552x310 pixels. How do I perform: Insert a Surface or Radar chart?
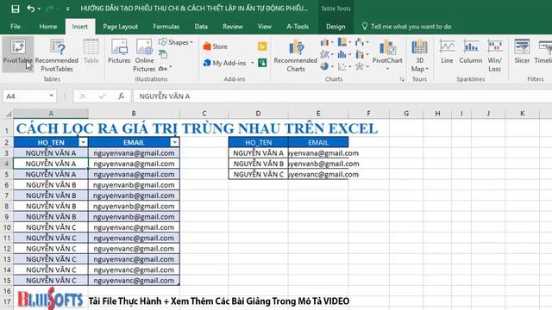361,66
